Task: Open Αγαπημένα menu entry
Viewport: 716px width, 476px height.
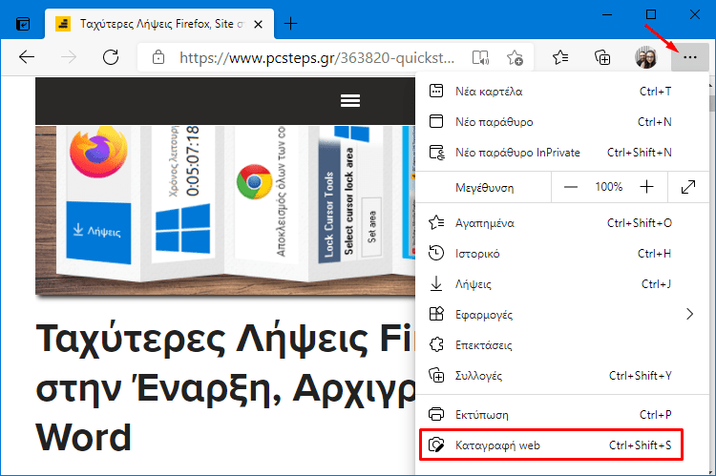Action: pos(561,223)
